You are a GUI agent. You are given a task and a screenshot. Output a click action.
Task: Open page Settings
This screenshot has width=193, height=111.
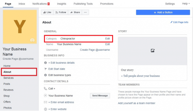[x=170, y=4]
